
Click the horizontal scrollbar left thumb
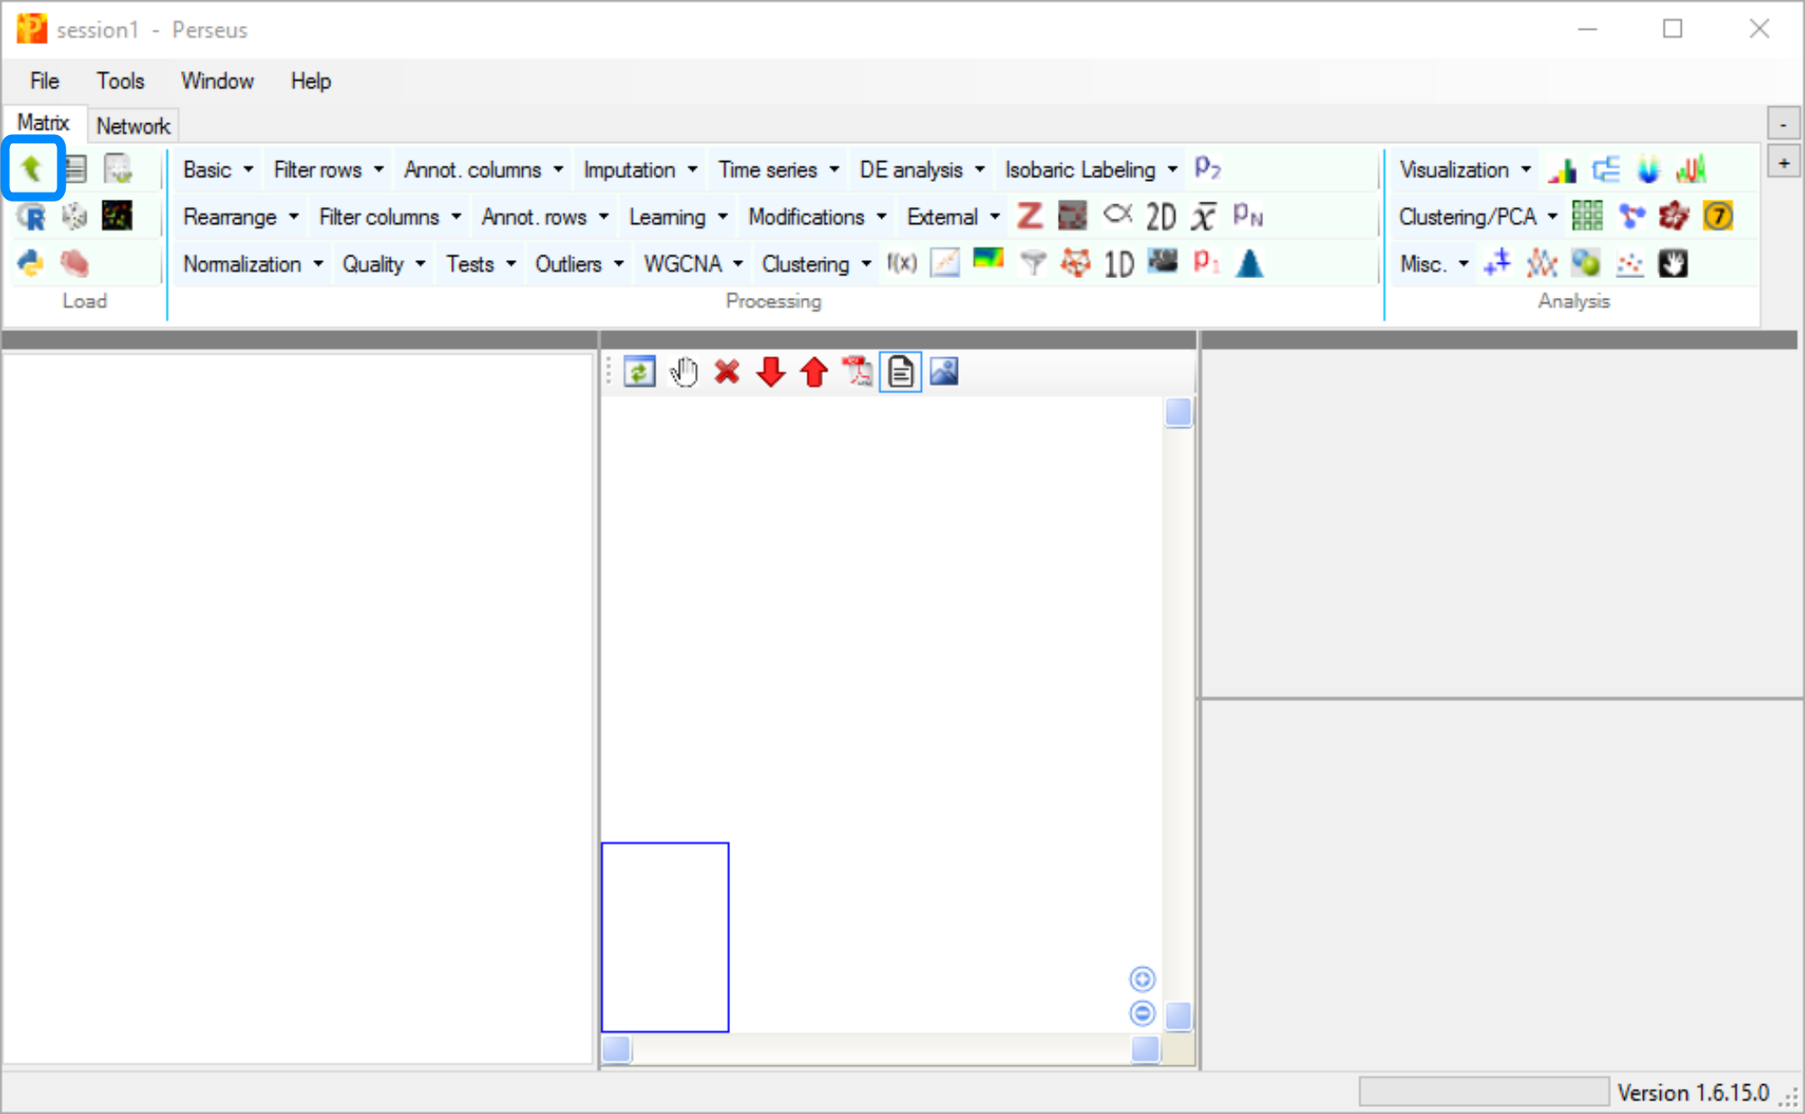coord(617,1049)
